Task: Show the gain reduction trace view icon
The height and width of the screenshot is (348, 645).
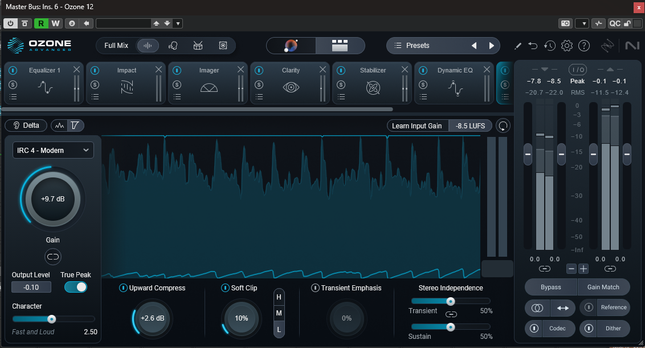Action: click(75, 126)
